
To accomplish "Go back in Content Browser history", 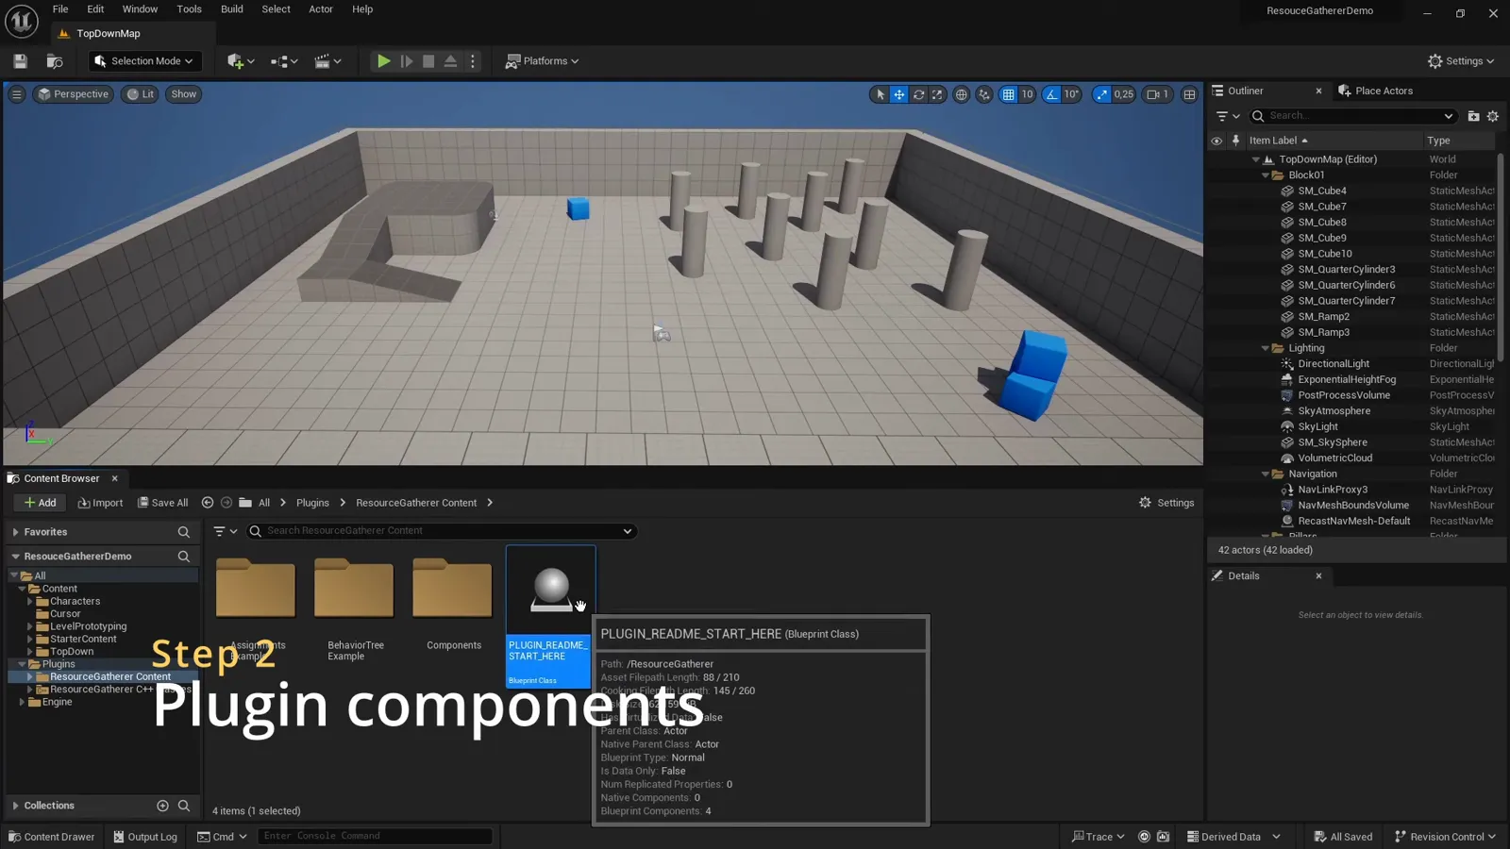I will 208,503.
